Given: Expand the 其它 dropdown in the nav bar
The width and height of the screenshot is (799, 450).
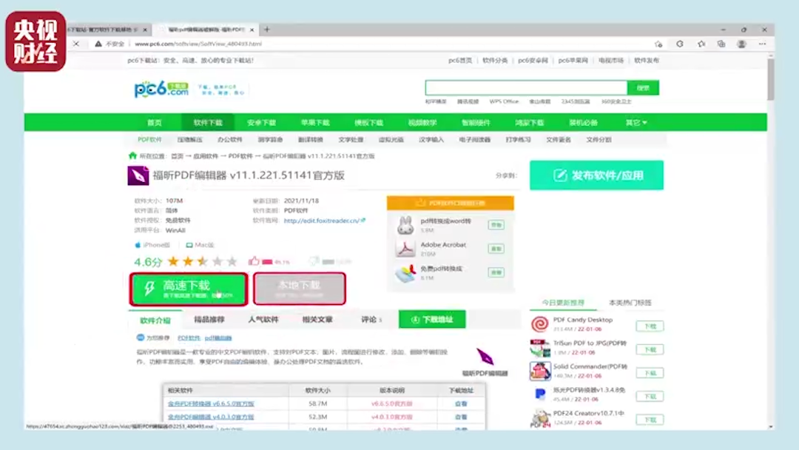Looking at the screenshot, I should point(636,123).
